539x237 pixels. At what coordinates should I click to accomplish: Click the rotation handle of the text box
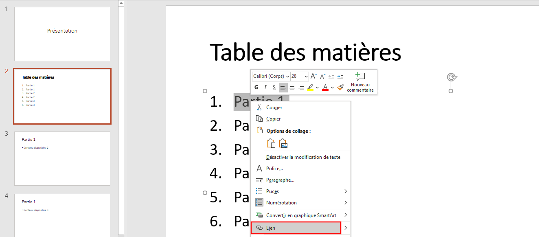pyautogui.click(x=451, y=77)
